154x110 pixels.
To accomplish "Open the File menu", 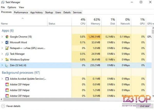I will click(x=3, y=7).
